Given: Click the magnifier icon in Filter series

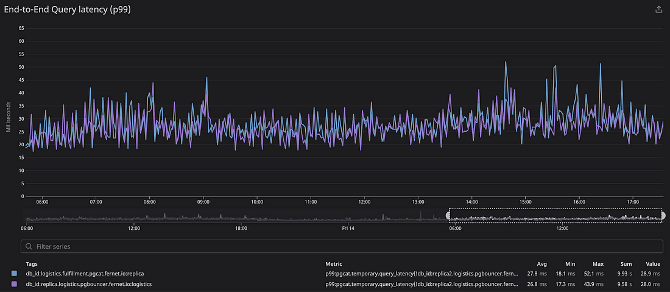Looking at the screenshot, I should point(29,246).
